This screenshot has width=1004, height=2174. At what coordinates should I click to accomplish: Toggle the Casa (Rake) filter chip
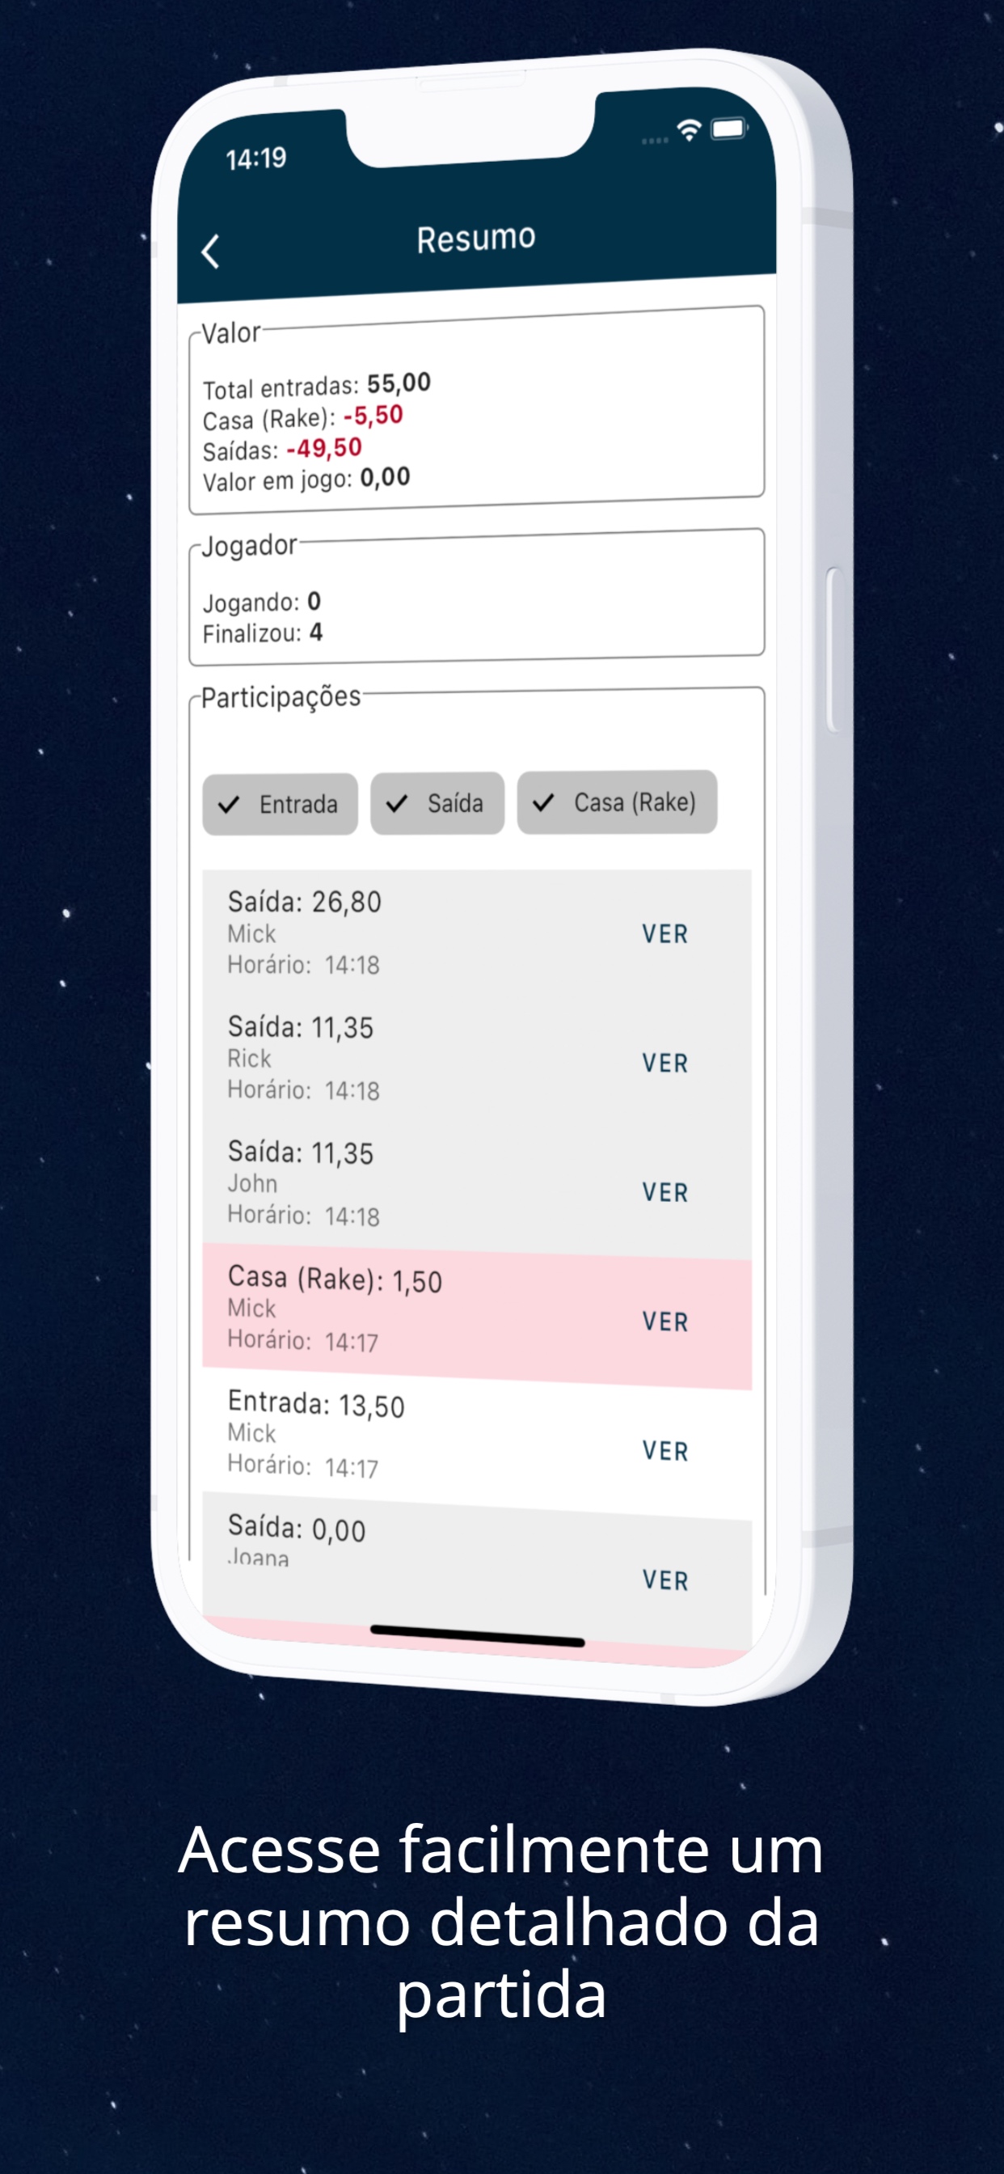(617, 802)
